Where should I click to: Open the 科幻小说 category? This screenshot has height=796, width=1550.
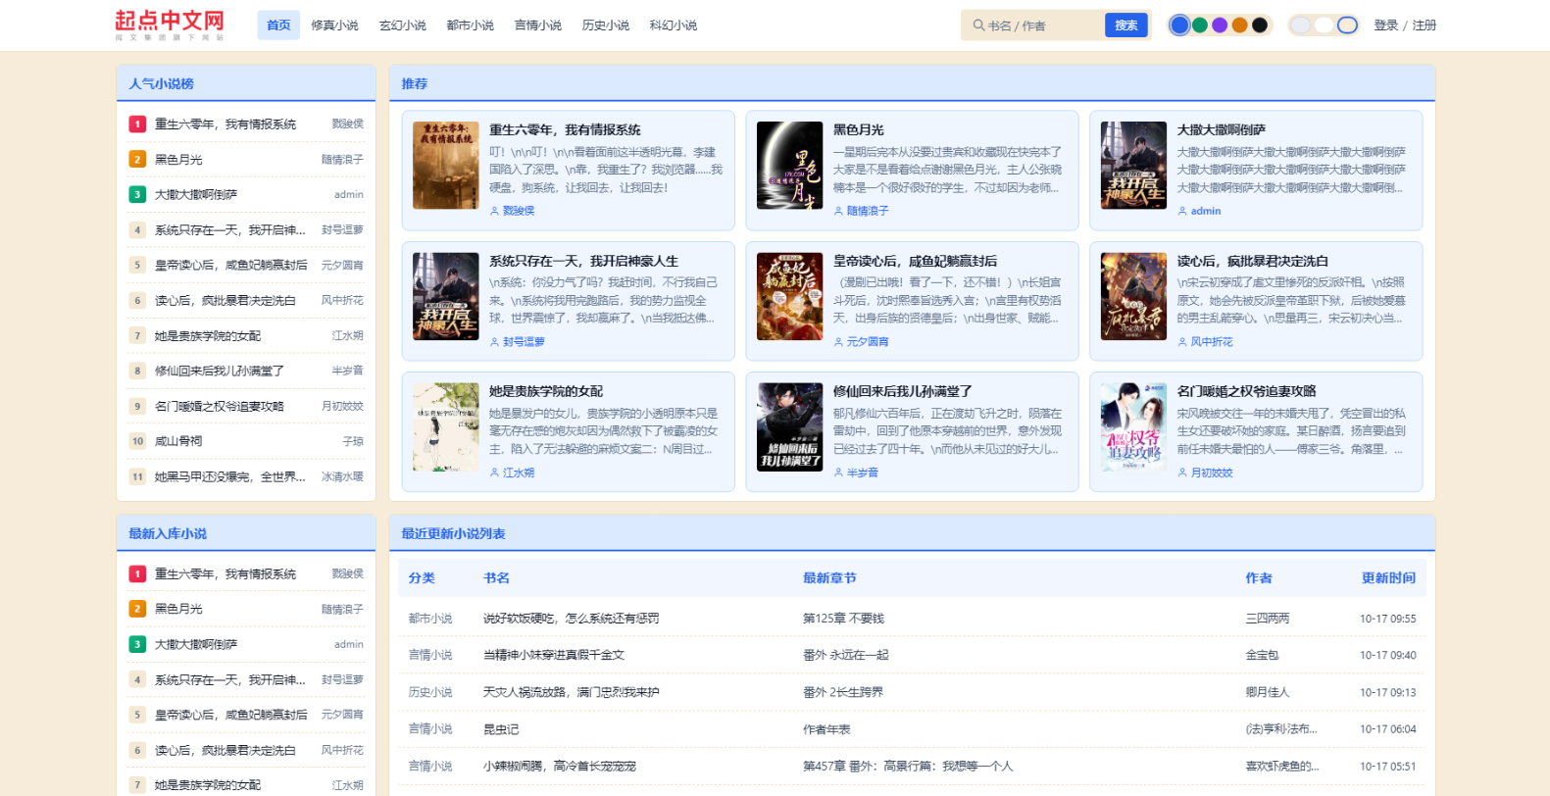point(673,25)
